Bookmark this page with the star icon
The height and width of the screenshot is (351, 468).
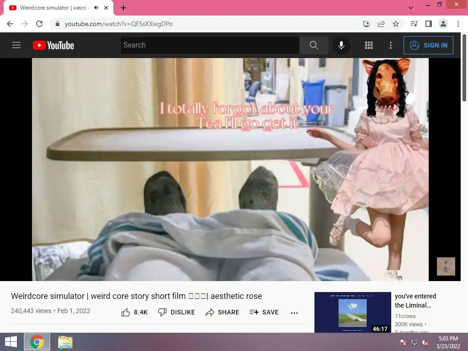point(396,24)
